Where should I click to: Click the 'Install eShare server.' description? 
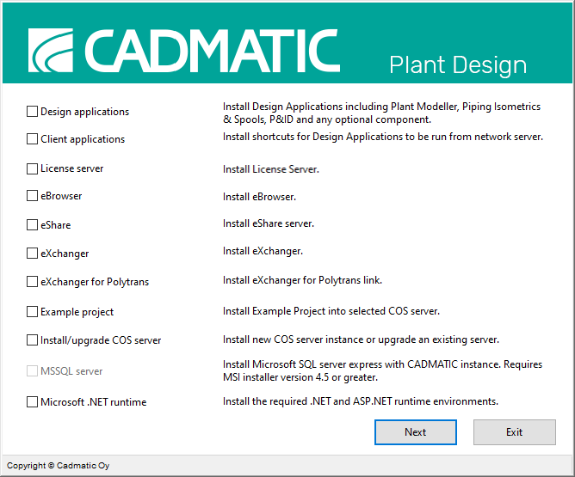(269, 223)
